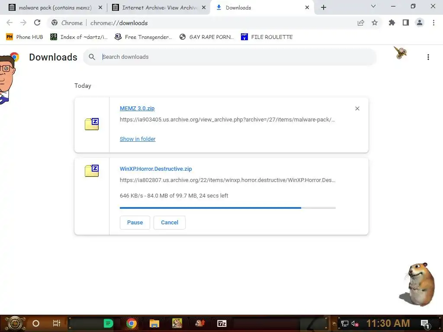Screen dimensions: 443x332
Task: Open the Start menu orb
Action: [15, 323]
